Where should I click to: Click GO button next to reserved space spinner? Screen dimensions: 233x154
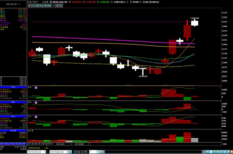(x=101, y=152)
